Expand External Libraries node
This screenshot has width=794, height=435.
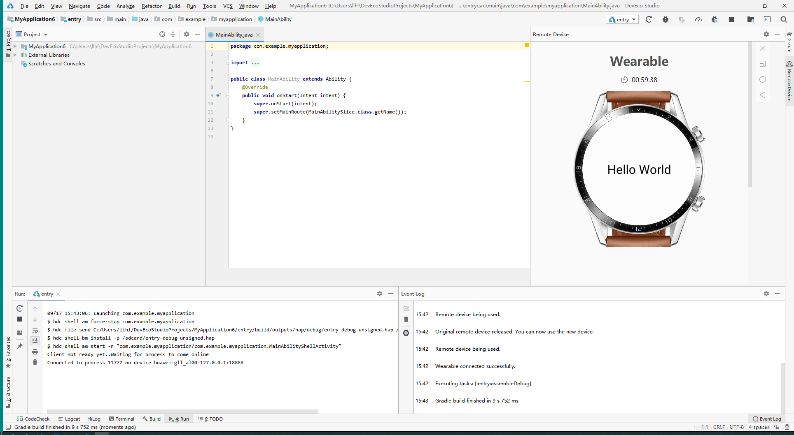(15, 55)
